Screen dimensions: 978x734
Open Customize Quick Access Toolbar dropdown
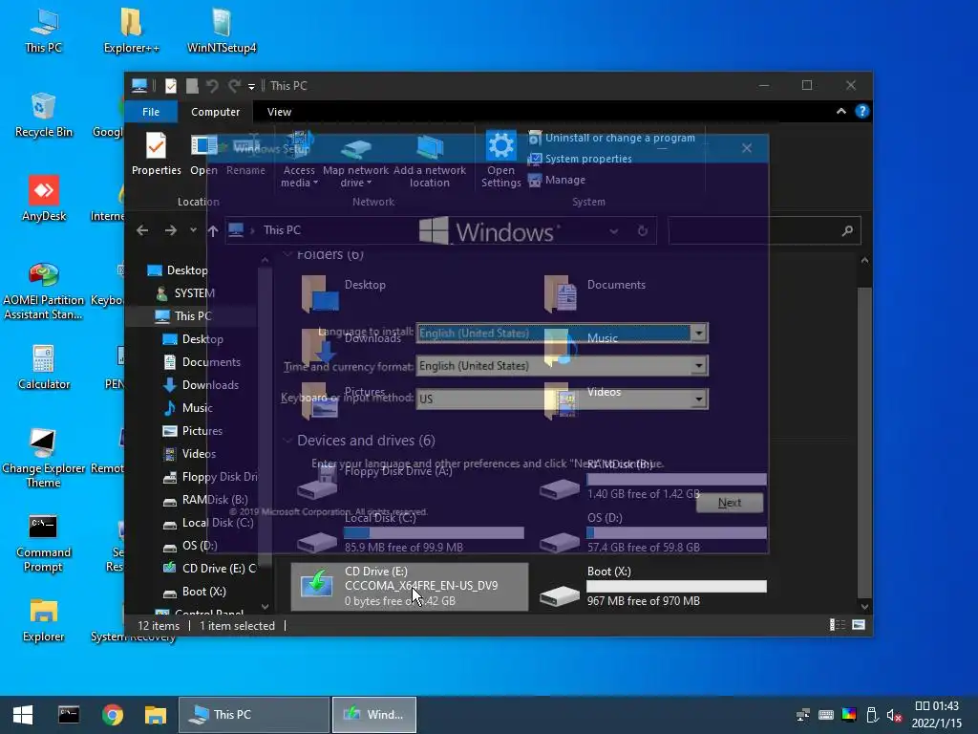point(251,87)
